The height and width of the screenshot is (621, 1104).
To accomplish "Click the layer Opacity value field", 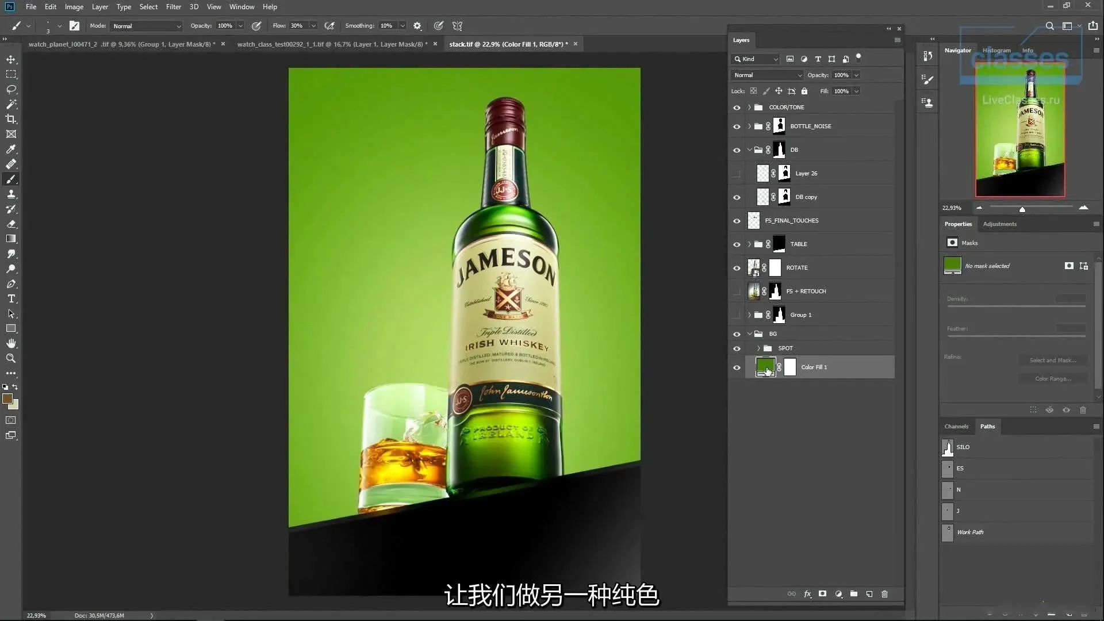I will click(x=841, y=75).
